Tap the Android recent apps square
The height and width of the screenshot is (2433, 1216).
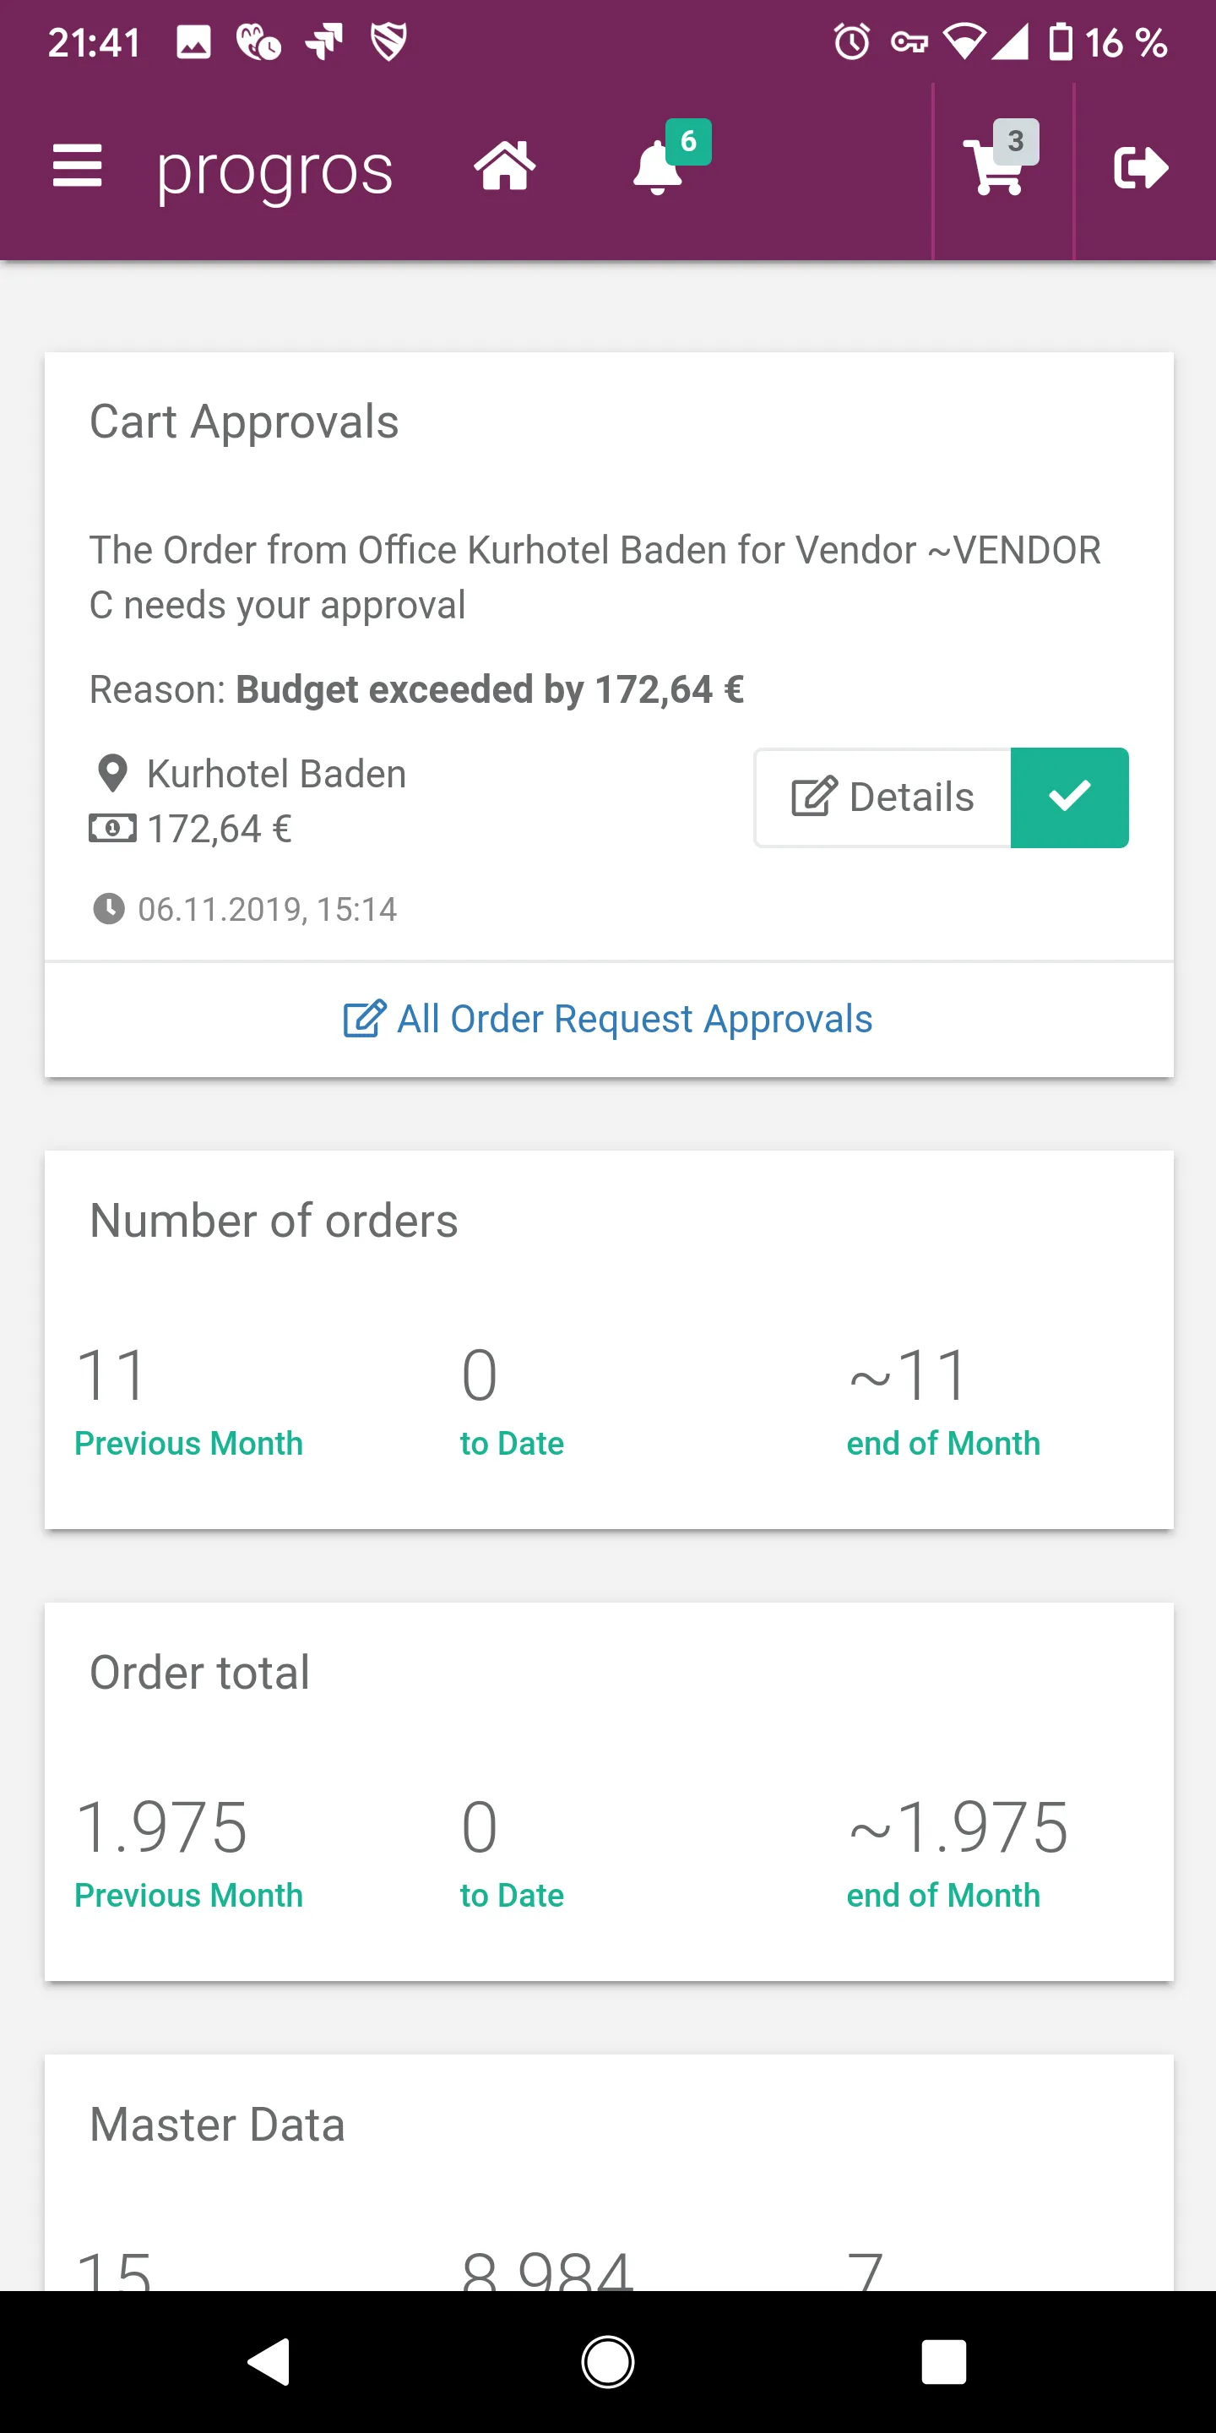click(944, 2361)
